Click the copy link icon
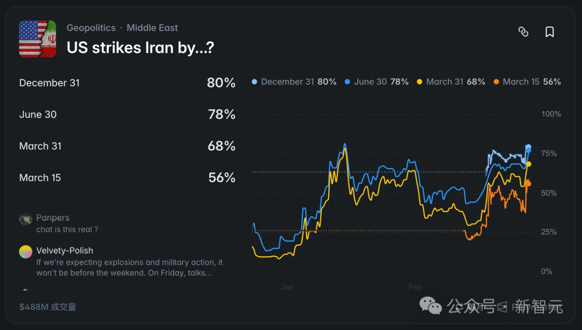This screenshot has height=330, width=582. [523, 32]
